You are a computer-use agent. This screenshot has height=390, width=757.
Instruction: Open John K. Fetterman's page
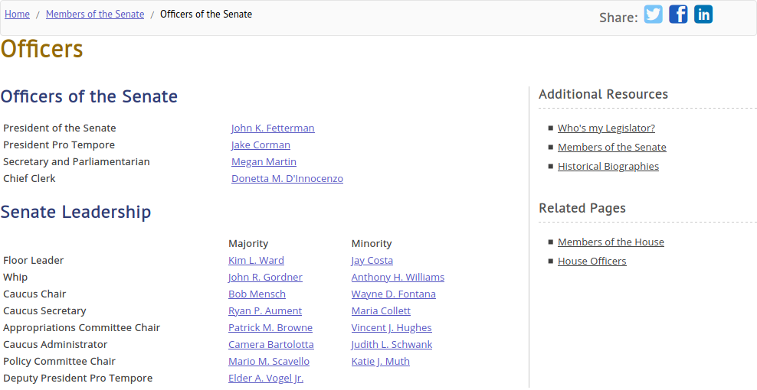coord(273,128)
